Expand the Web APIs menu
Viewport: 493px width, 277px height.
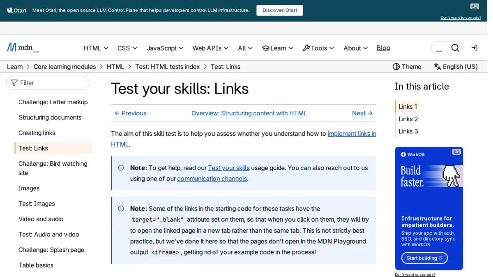(x=211, y=48)
